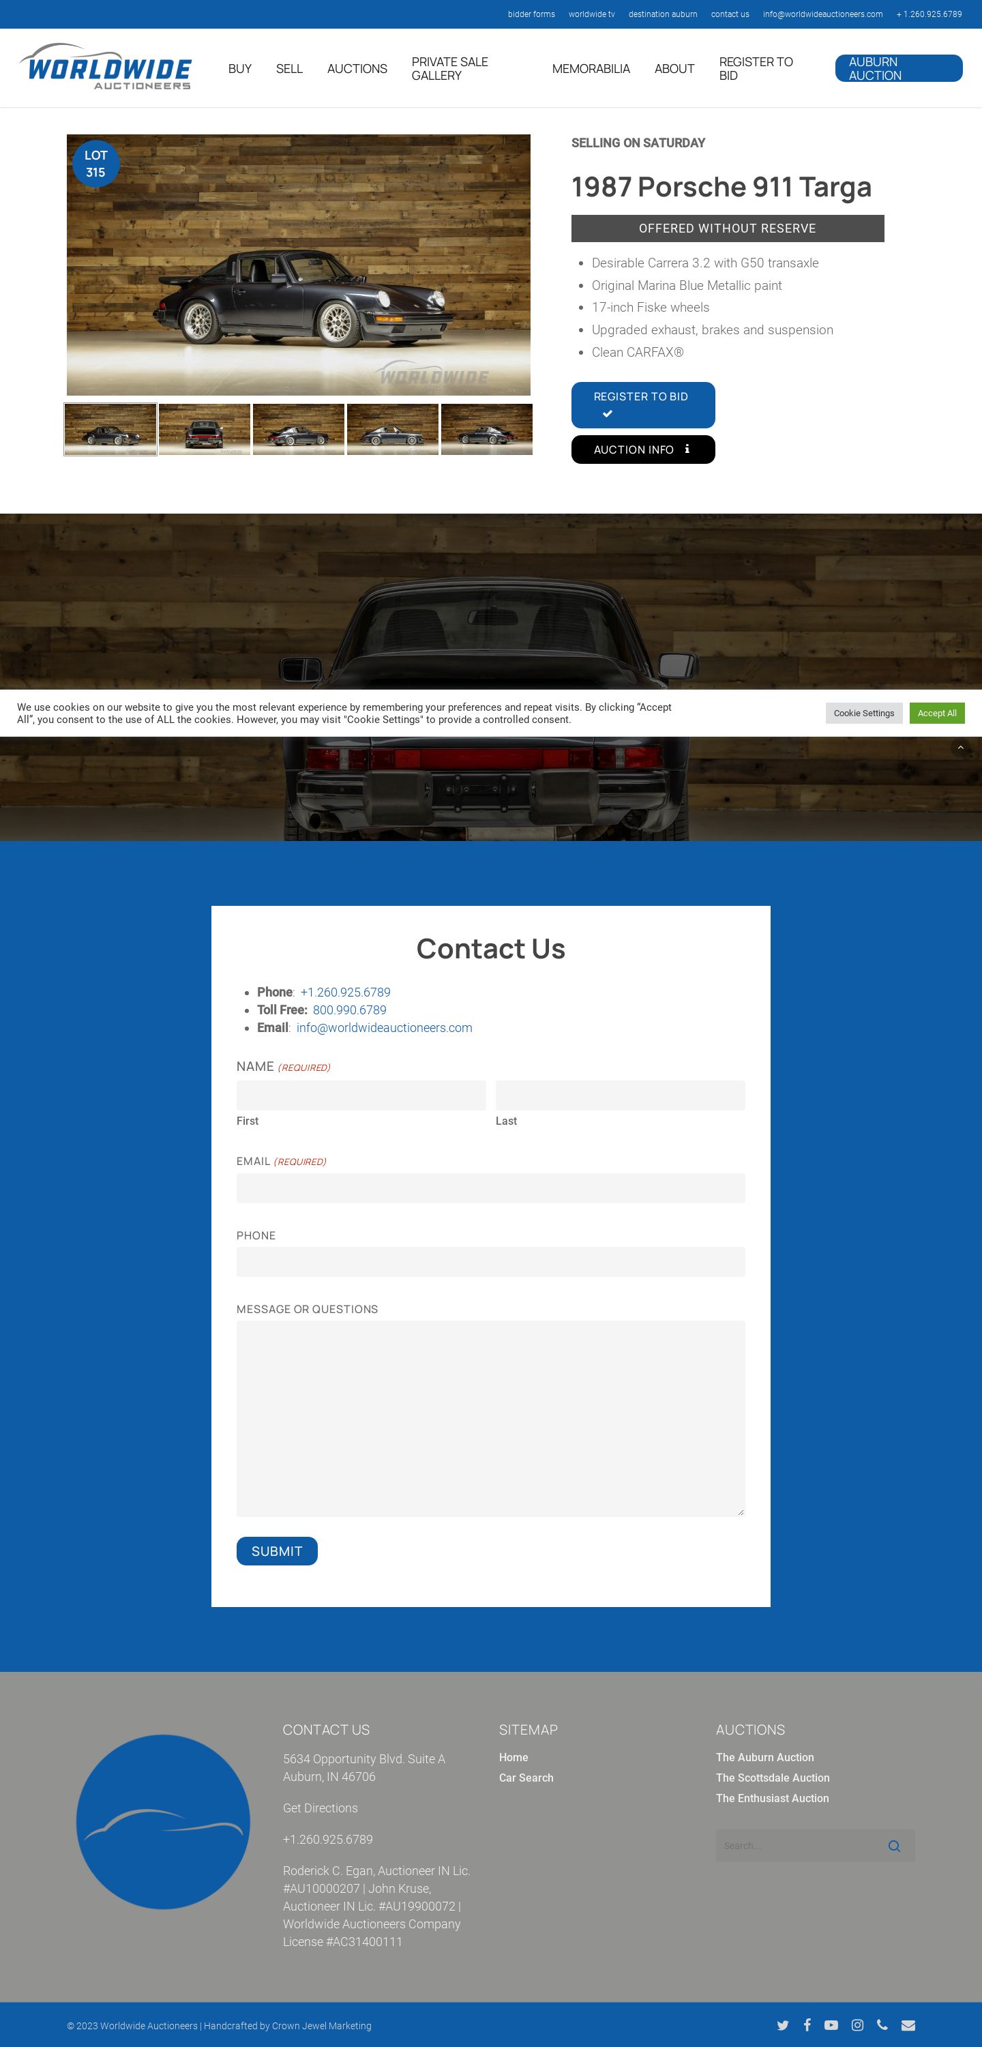982x2047 pixels.
Task: Click the Worldwide Auctioneers header logo
Action: (105, 66)
